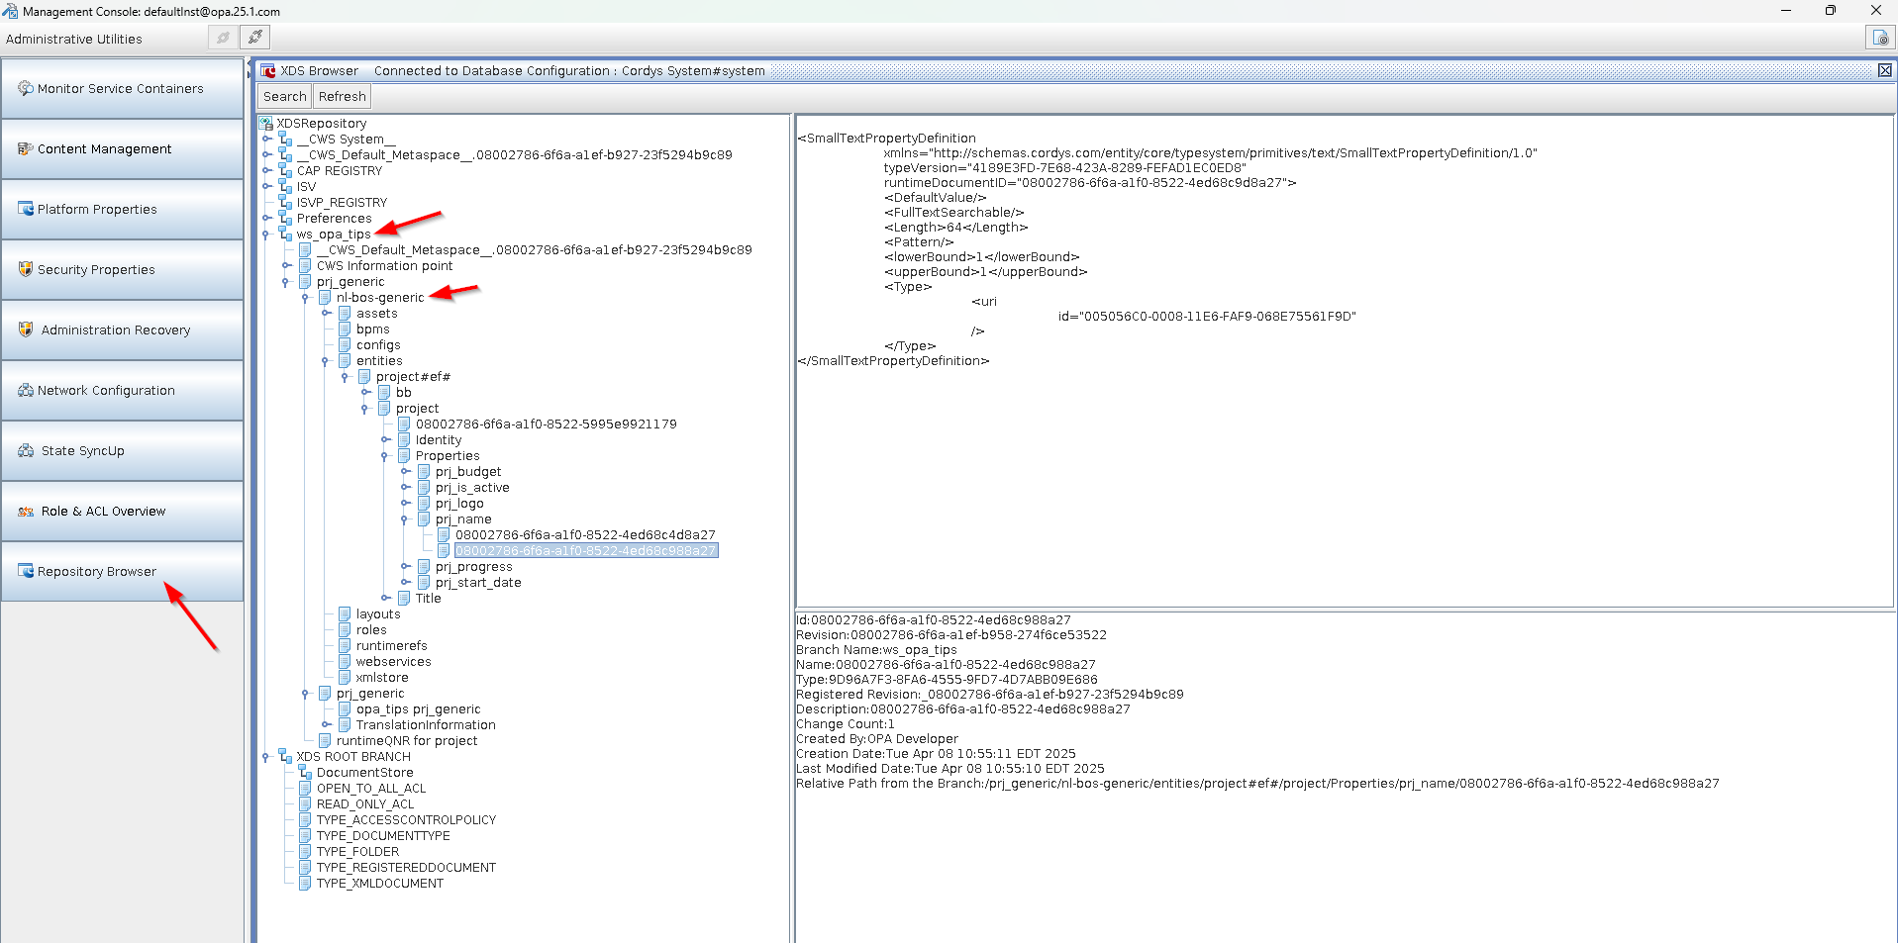Click the ws_opa_tips branch icon
Image resolution: width=1898 pixels, height=943 pixels.
[285, 235]
